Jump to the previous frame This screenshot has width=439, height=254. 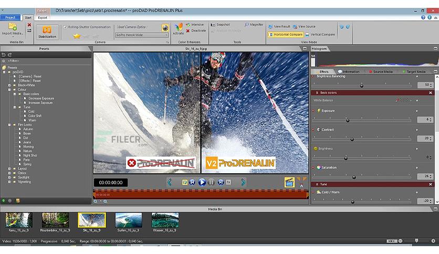point(192,182)
